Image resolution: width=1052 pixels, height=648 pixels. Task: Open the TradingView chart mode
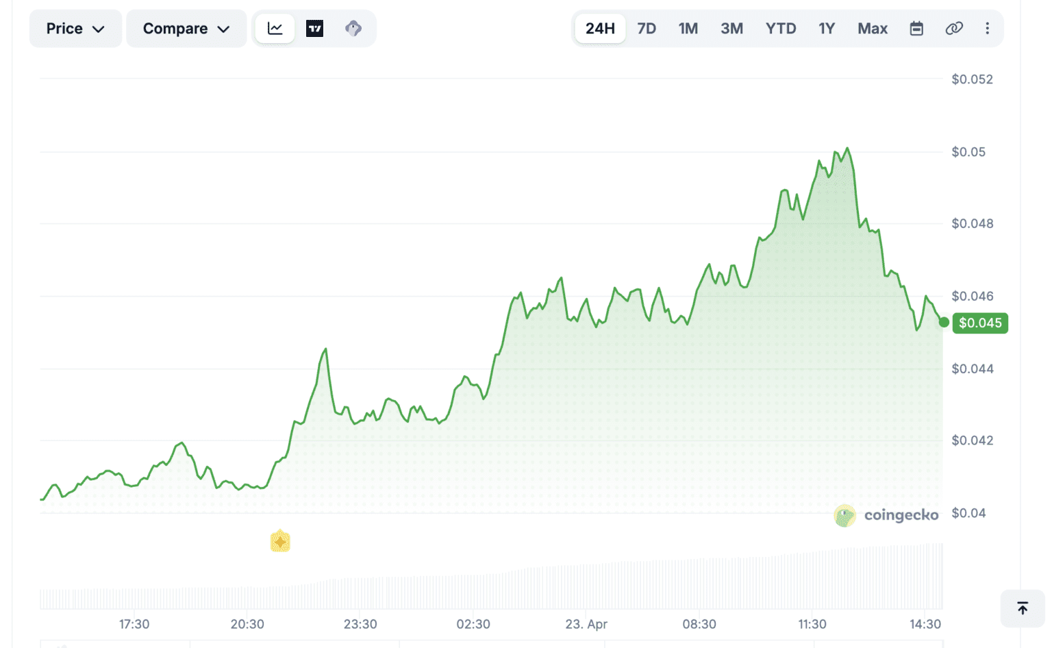click(x=314, y=29)
